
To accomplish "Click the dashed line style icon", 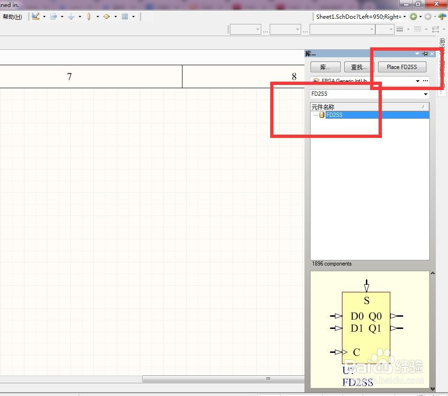I will pyautogui.click(x=418, y=29).
